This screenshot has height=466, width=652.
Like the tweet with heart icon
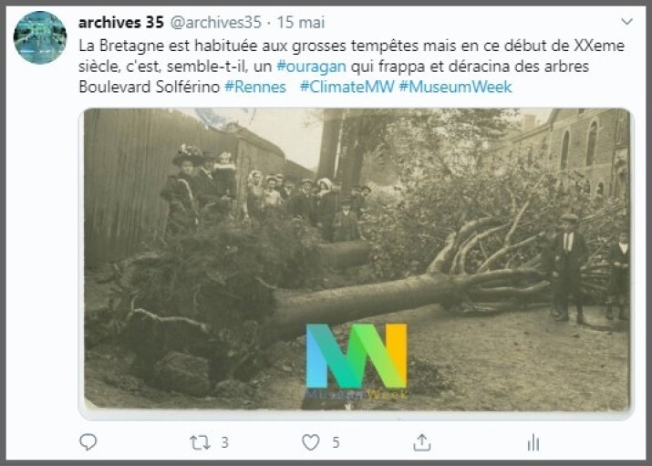click(x=311, y=442)
